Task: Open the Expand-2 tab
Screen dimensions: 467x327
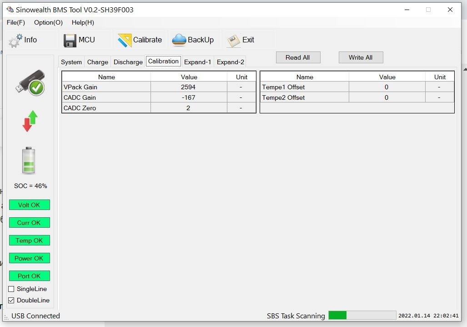Action: [x=230, y=62]
